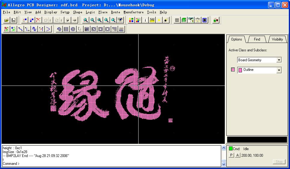The image size is (290, 169).
Task: Select the Add Connect route icon
Action: point(20,29)
